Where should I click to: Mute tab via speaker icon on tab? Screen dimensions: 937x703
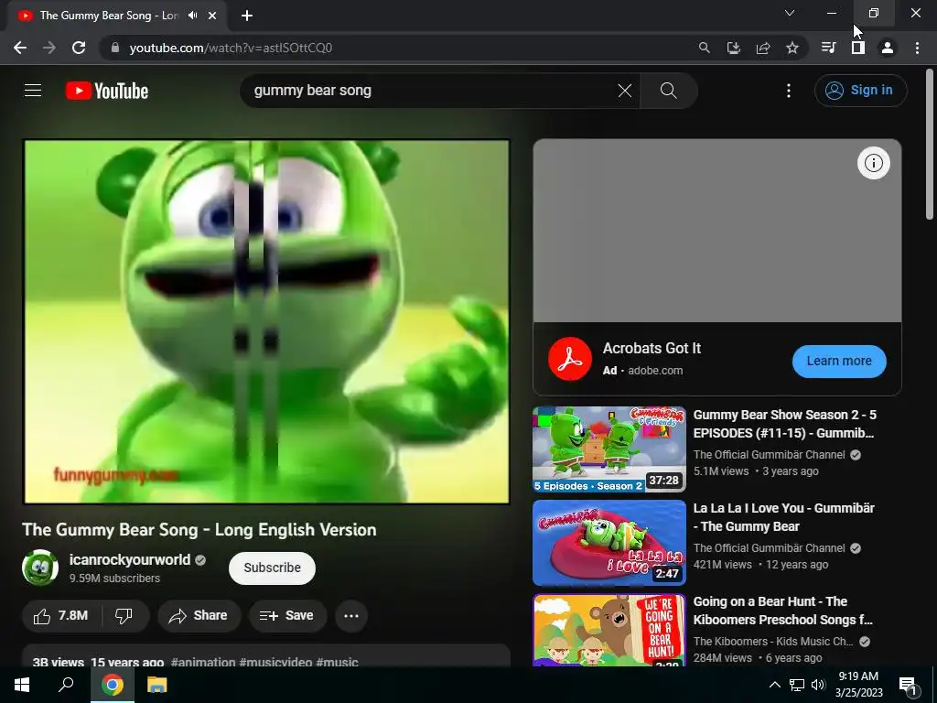tap(192, 16)
